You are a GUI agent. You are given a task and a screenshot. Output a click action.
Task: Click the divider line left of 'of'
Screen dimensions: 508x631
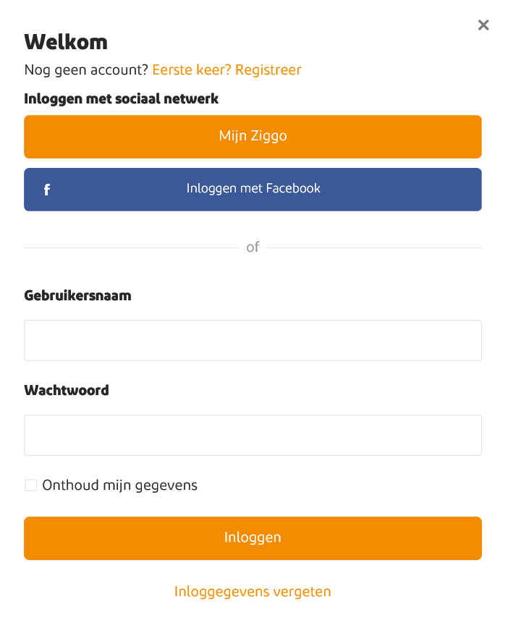coord(130,248)
